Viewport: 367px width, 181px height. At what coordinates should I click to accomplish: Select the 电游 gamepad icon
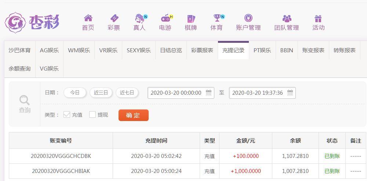tap(165, 18)
